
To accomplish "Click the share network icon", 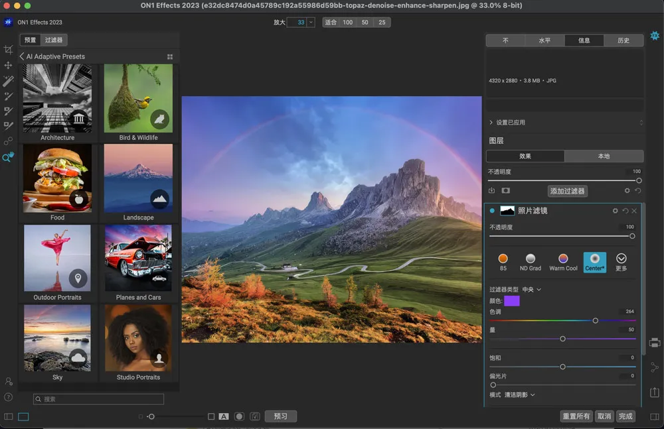I will pyautogui.click(x=655, y=367).
